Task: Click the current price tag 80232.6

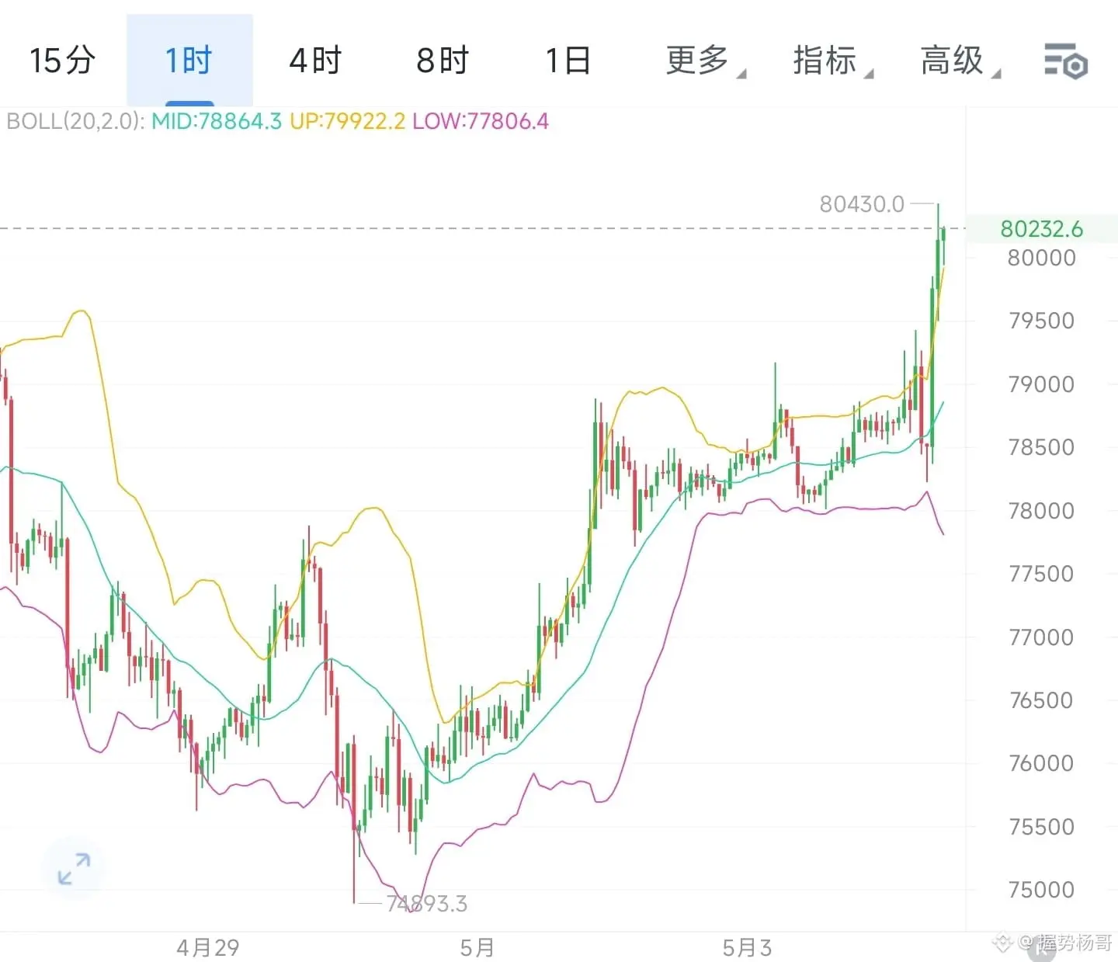Action: pyautogui.click(x=1041, y=229)
